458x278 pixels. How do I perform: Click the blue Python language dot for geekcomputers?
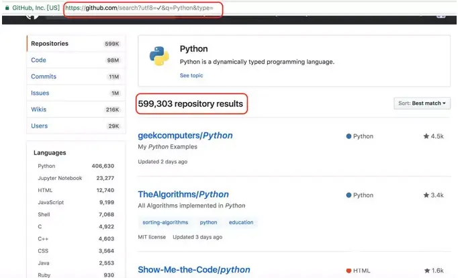coord(349,136)
